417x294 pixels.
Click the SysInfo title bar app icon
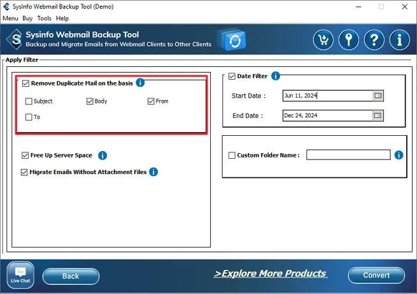6,6
